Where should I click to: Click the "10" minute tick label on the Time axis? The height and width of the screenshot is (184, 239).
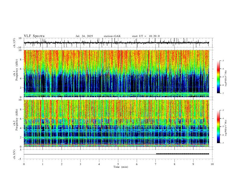pyautogui.click(x=212, y=164)
